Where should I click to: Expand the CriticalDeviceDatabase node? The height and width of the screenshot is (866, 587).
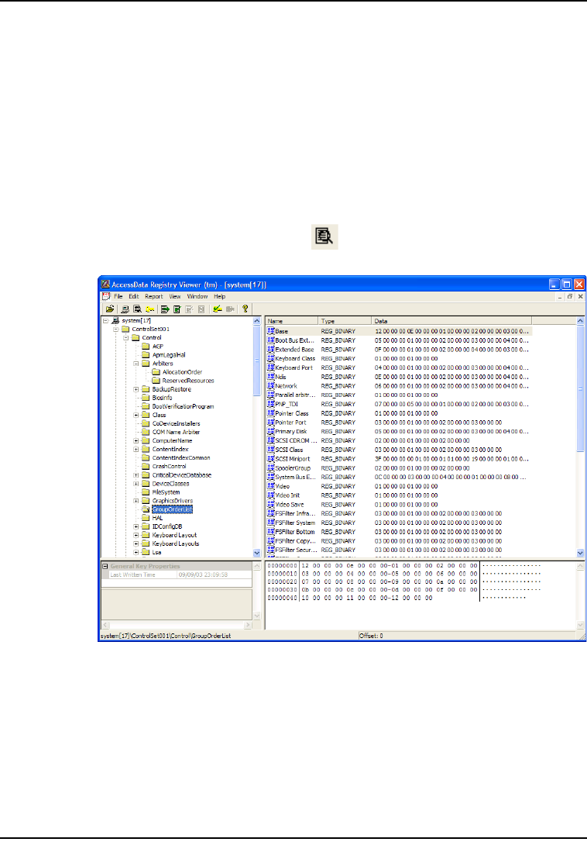point(136,475)
